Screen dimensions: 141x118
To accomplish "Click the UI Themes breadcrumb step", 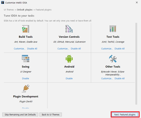I will pyautogui.click(x=9, y=10).
